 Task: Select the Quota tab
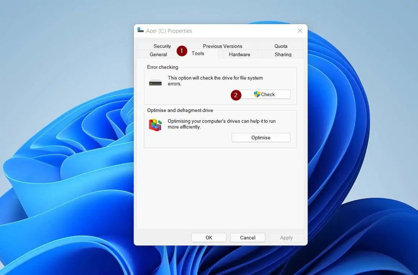281,46
